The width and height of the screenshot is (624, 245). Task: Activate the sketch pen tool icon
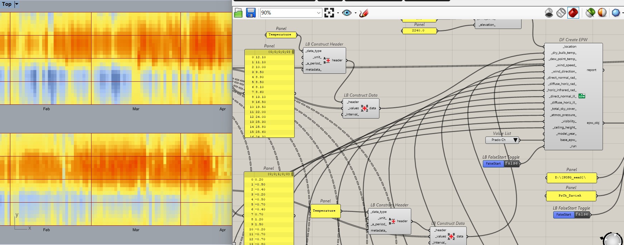(364, 13)
